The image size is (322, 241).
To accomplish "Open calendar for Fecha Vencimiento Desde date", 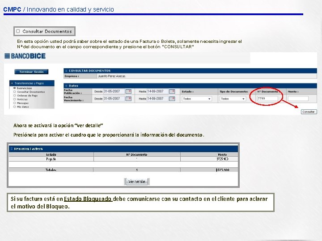I will click(128, 99).
